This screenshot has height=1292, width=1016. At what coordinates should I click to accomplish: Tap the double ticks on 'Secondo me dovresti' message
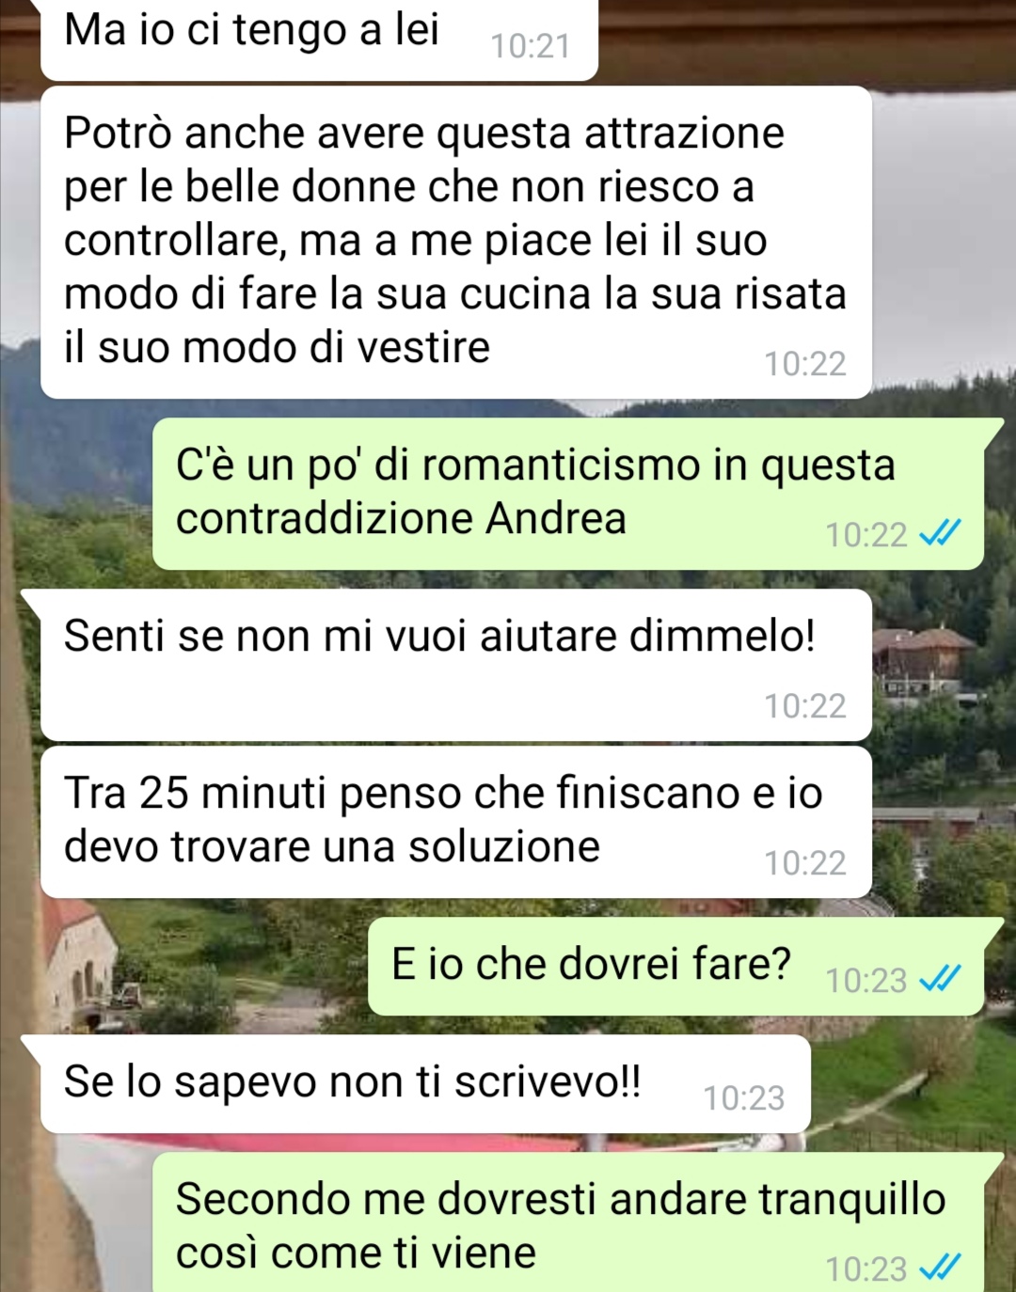[940, 1267]
